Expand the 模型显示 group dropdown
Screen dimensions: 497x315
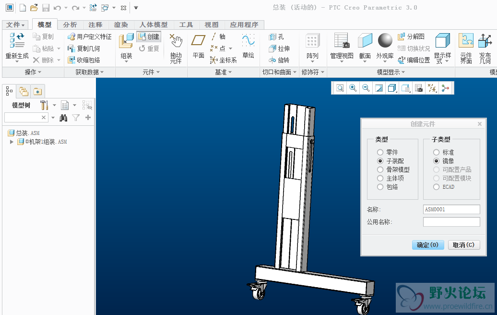click(391, 73)
